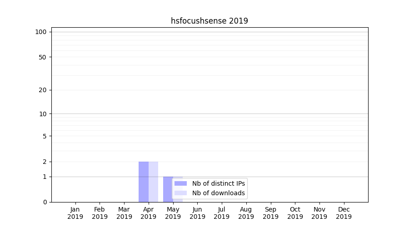
Task: Select the 'Nb of downloads' legend label
Action: point(218,193)
